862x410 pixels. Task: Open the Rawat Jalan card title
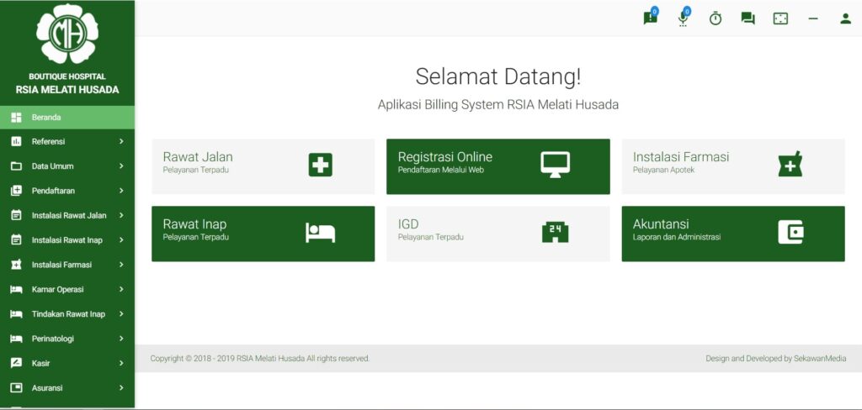(x=198, y=157)
